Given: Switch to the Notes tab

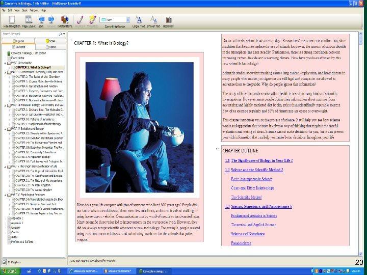Looking at the screenshot, I should (x=50, y=41).
